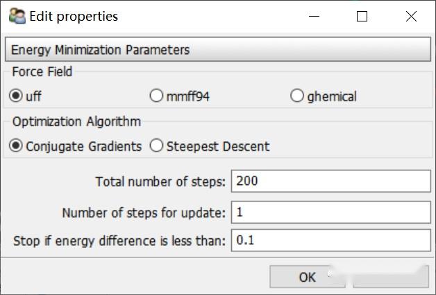This screenshot has width=436, height=295.
Task: Focus the Number of steps for update field
Action: pyautogui.click(x=330, y=213)
